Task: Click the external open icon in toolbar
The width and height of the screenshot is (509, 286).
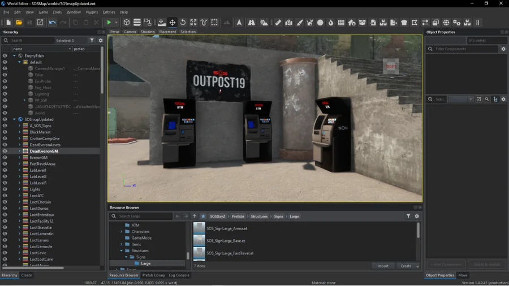Action: click(40, 23)
